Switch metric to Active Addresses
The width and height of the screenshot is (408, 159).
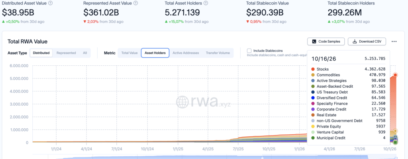pos(186,53)
